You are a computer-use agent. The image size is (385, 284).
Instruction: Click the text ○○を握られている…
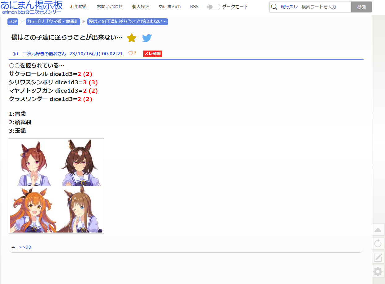coord(37,66)
